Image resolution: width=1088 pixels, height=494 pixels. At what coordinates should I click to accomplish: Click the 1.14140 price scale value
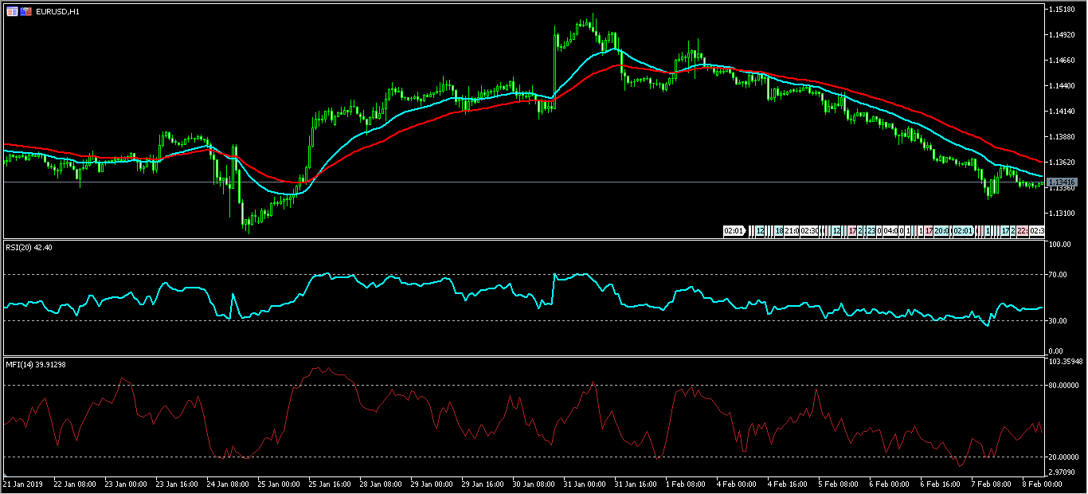[1062, 112]
